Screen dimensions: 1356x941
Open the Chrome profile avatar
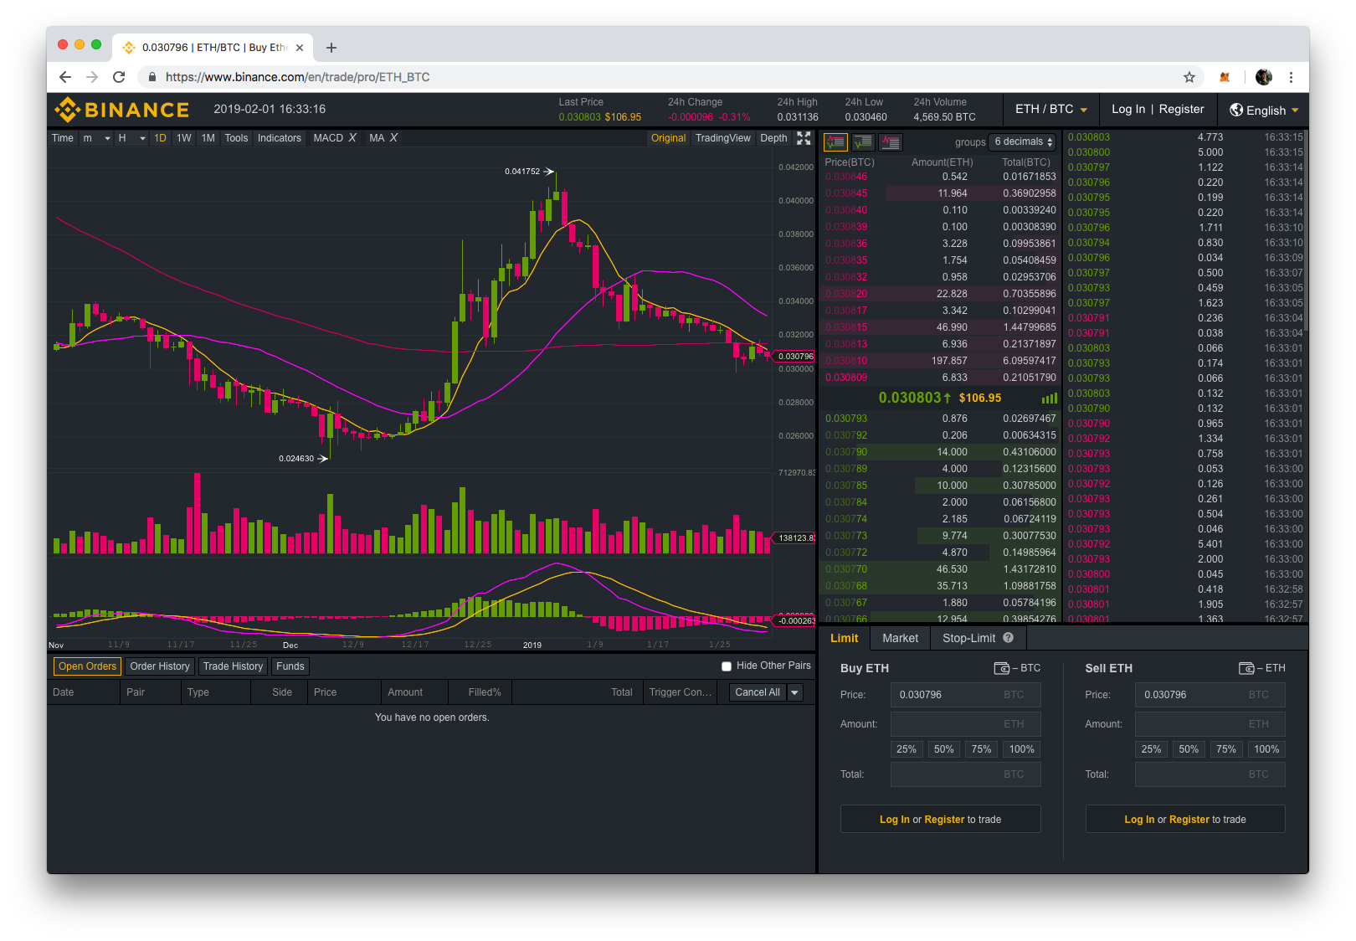coord(1264,77)
